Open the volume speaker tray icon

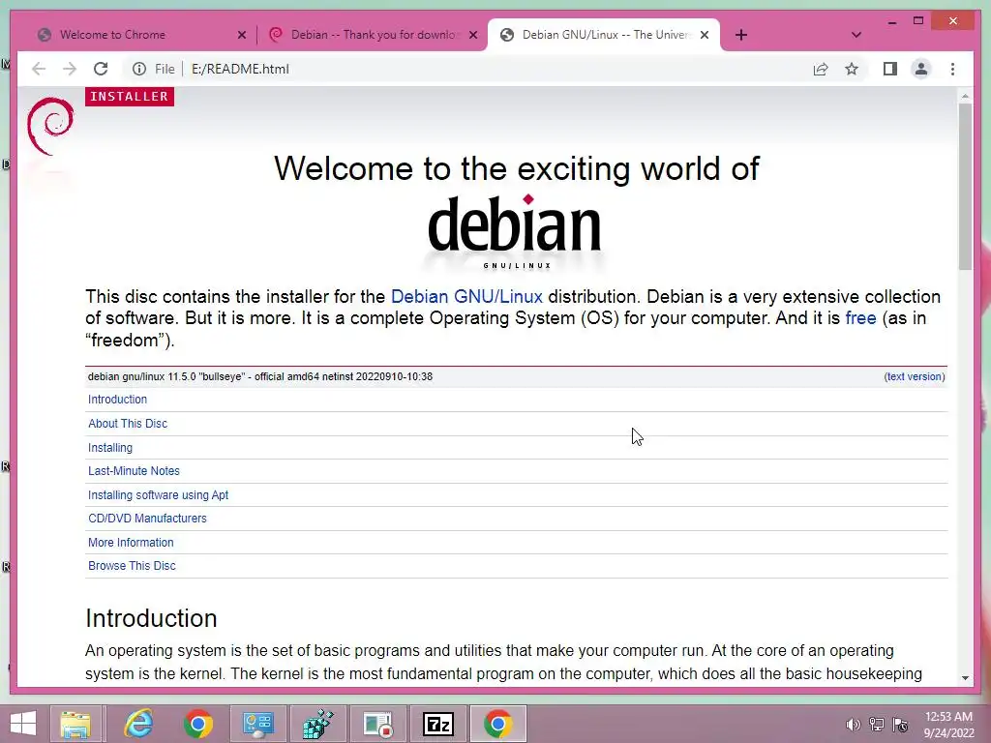(x=853, y=725)
